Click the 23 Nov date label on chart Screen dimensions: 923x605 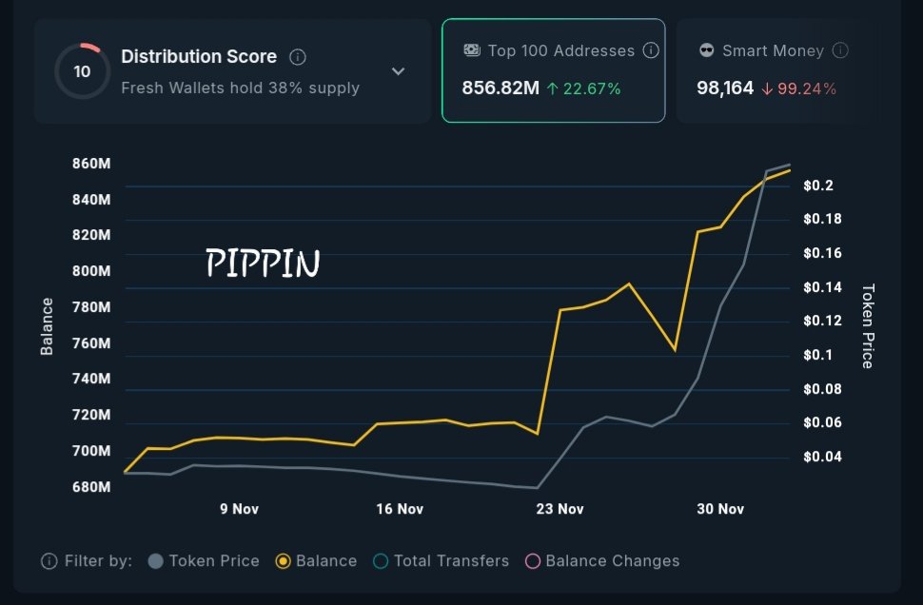point(560,509)
